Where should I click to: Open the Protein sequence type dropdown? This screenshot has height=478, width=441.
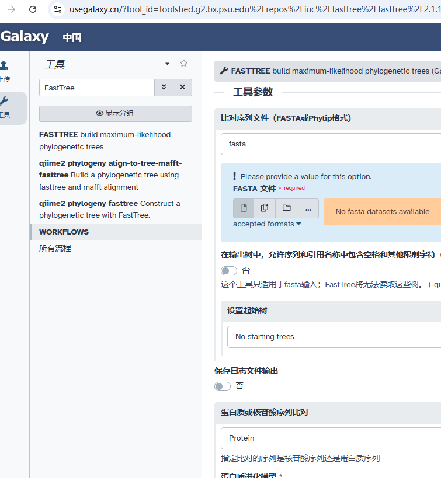pos(331,438)
